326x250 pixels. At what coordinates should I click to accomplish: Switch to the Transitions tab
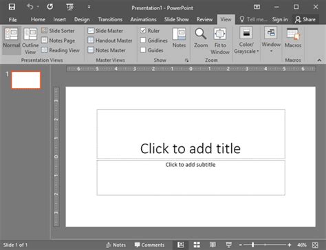point(110,19)
